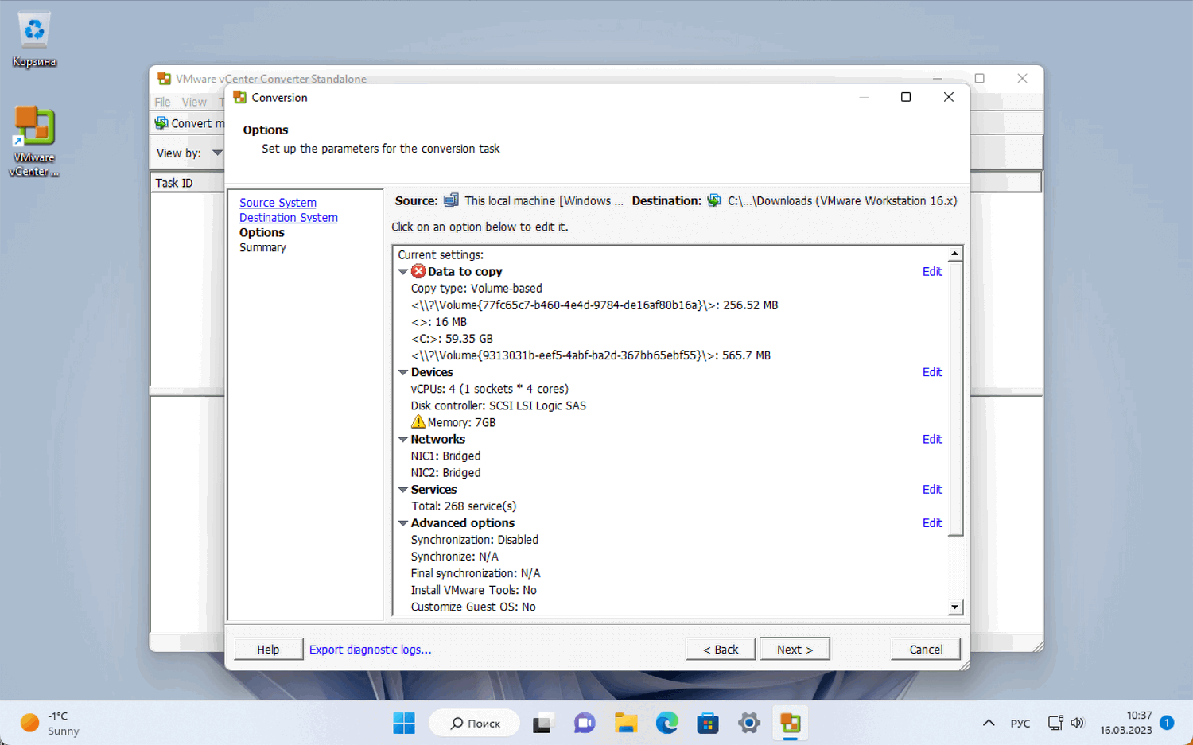Close the Conversion dialog window

[x=948, y=97]
